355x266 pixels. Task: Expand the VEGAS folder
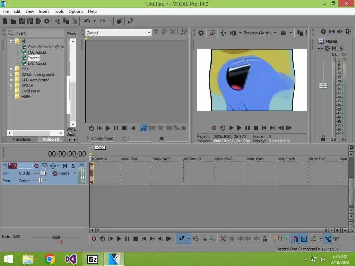click(x=11, y=86)
